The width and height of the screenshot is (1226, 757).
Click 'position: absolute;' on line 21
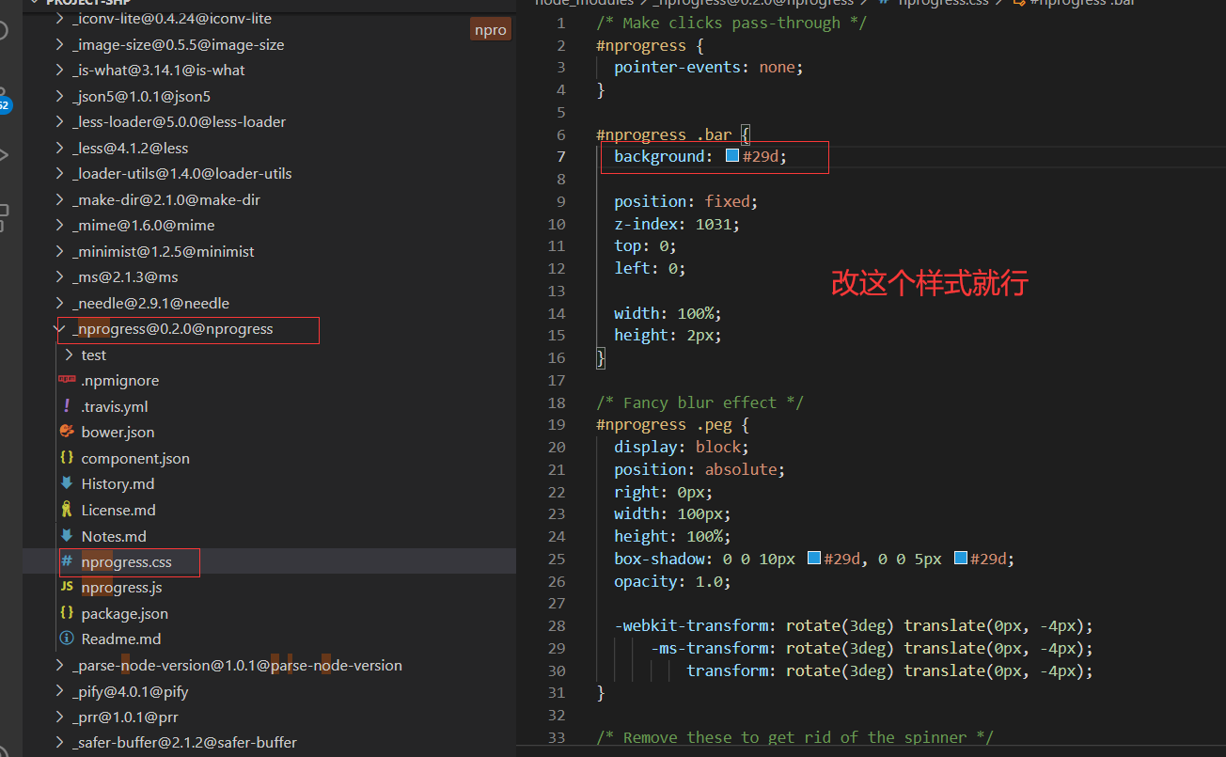(x=699, y=469)
